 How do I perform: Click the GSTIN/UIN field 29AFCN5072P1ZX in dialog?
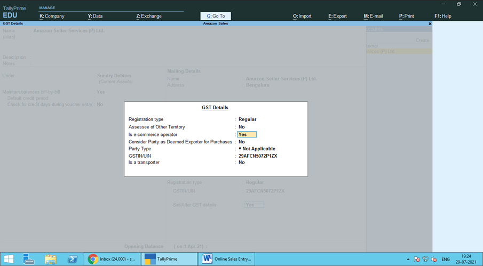coord(258,156)
